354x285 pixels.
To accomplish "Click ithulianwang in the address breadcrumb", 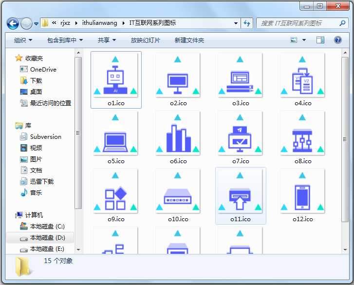I will point(99,23).
